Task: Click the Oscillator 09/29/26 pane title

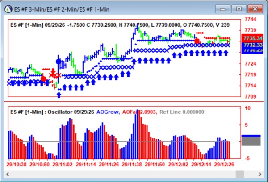Action: pyautogui.click(x=71, y=112)
